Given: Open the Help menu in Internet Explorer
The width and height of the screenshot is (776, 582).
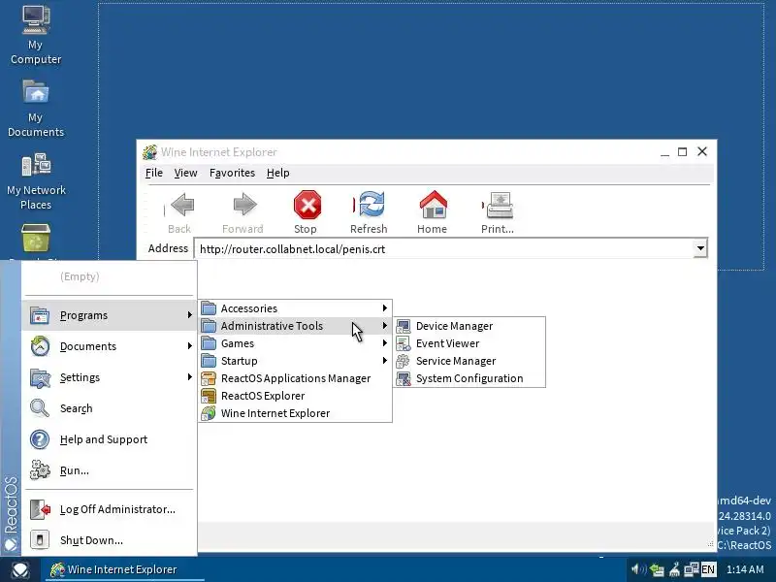Looking at the screenshot, I should tap(278, 173).
